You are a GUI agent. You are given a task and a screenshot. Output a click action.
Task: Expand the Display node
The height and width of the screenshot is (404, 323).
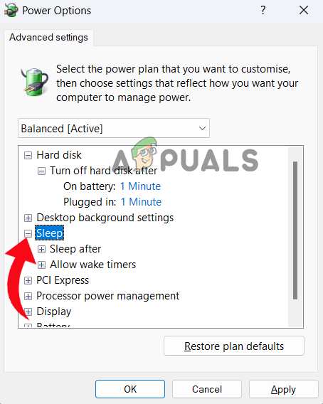[x=28, y=312]
